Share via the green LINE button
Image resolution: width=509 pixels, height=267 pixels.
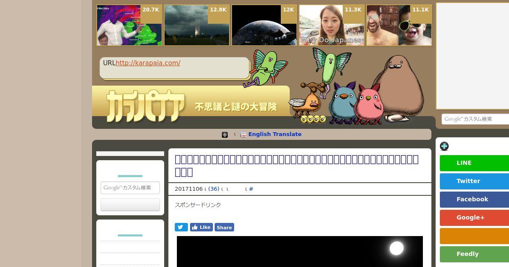[x=474, y=163]
